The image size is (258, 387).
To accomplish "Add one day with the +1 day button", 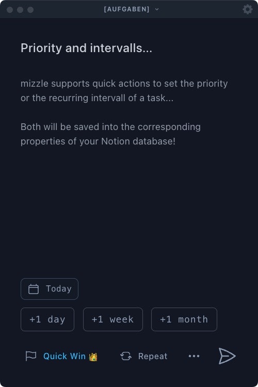I will [x=47, y=319].
